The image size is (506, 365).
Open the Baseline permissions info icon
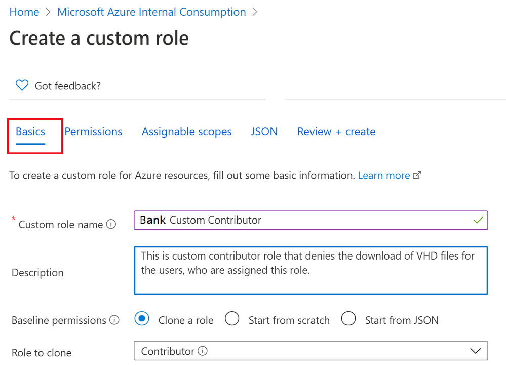(114, 320)
